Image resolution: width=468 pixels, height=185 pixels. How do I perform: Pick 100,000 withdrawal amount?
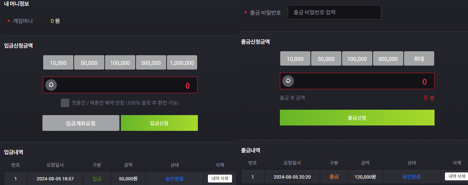point(357,58)
